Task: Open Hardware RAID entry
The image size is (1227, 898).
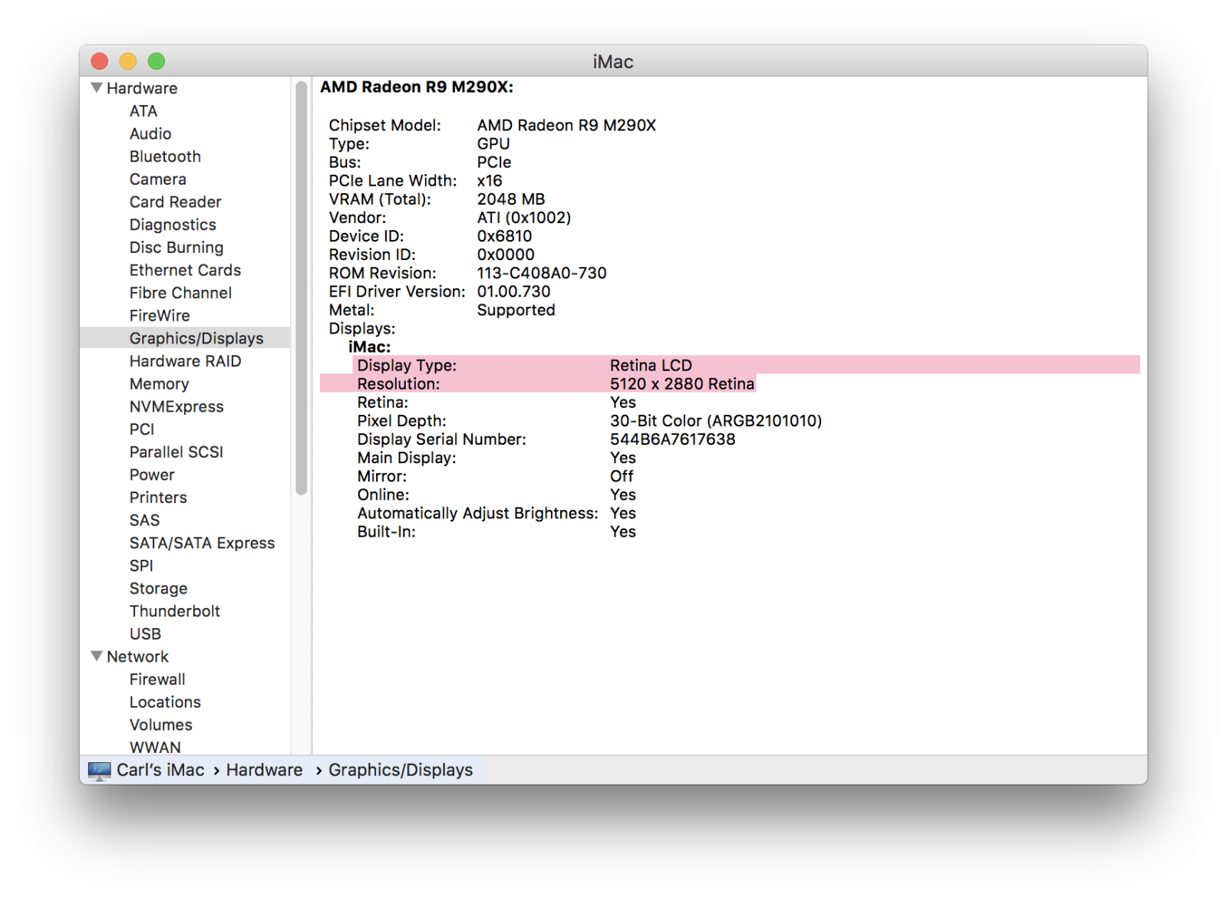Action: pyautogui.click(x=185, y=361)
